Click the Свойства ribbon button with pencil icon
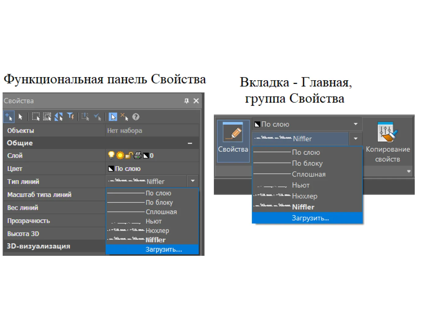Screen dimensions: 421x329 tap(233, 141)
